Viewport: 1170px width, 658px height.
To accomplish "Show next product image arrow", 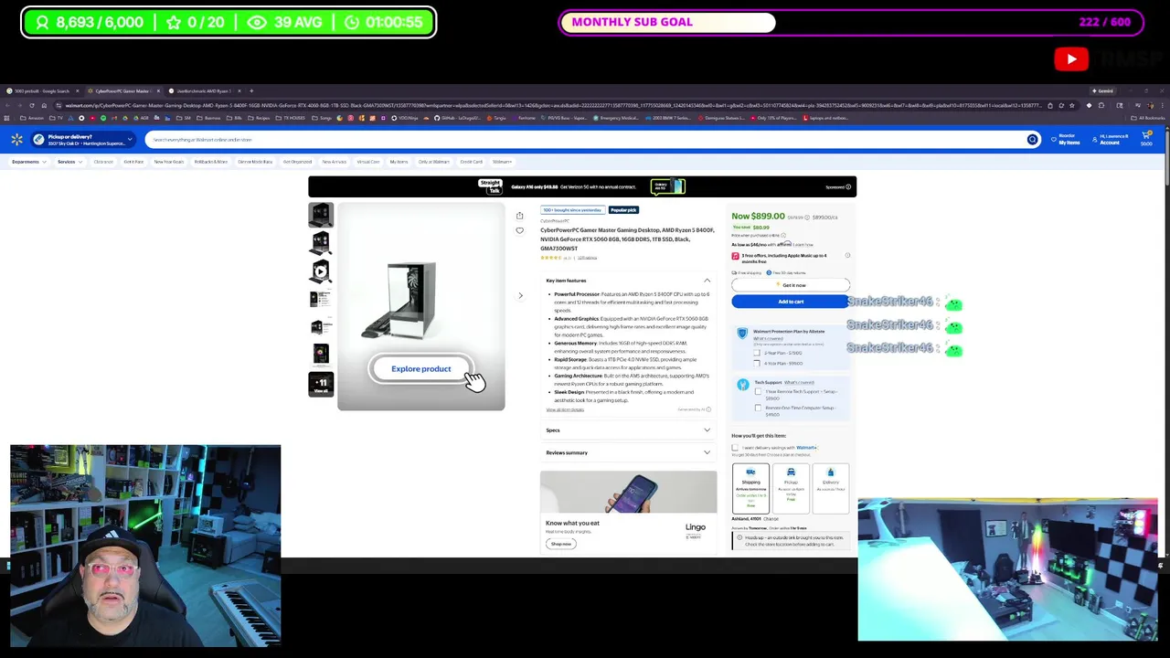I will pos(520,295).
